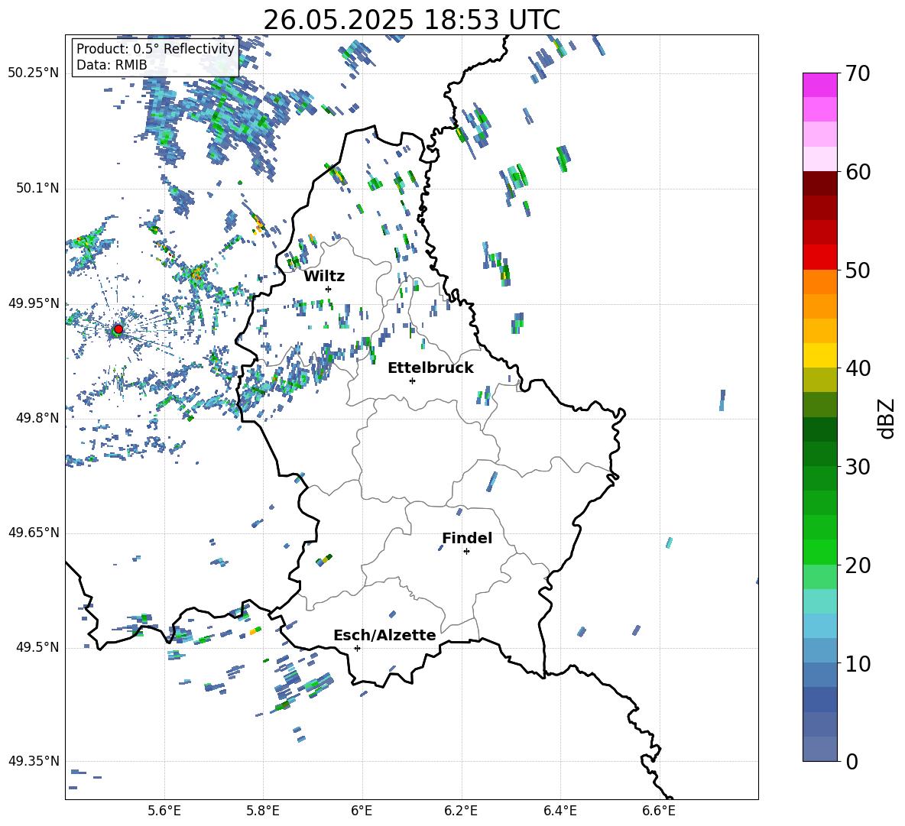Click the 10 tick label on colorbar

(x=857, y=664)
